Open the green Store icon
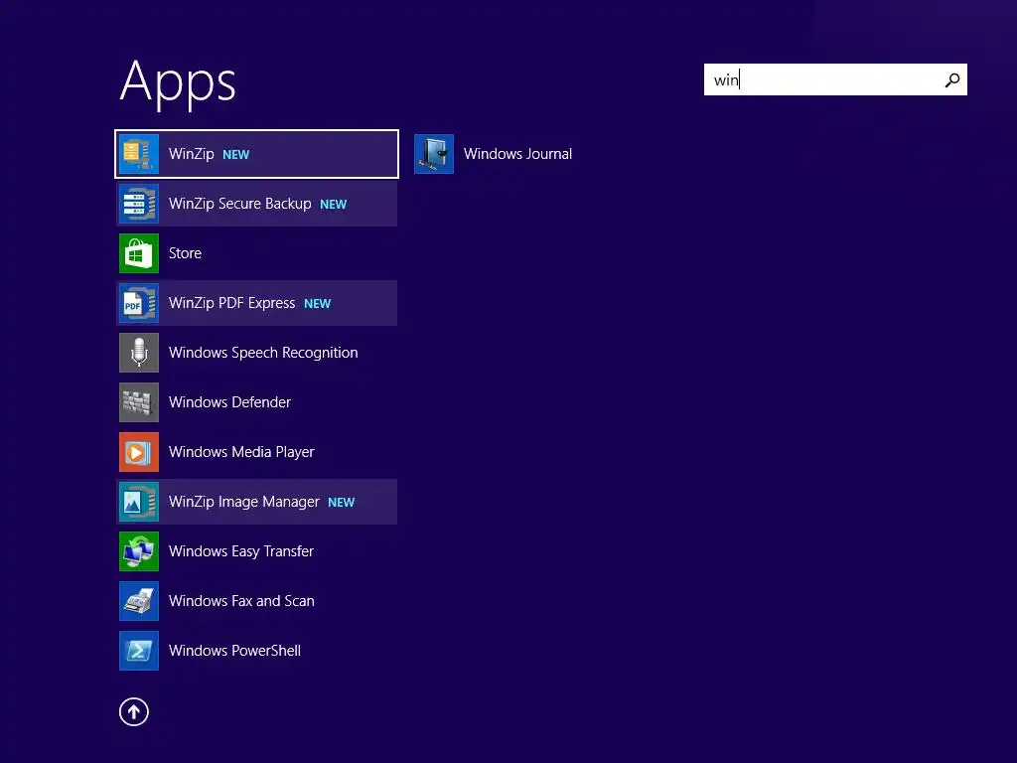Image resolution: width=1017 pixels, height=763 pixels. coord(139,253)
